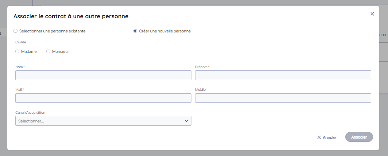This screenshot has height=156, width=388.
Task: Click into the Mail text field
Action: [x=103, y=98]
